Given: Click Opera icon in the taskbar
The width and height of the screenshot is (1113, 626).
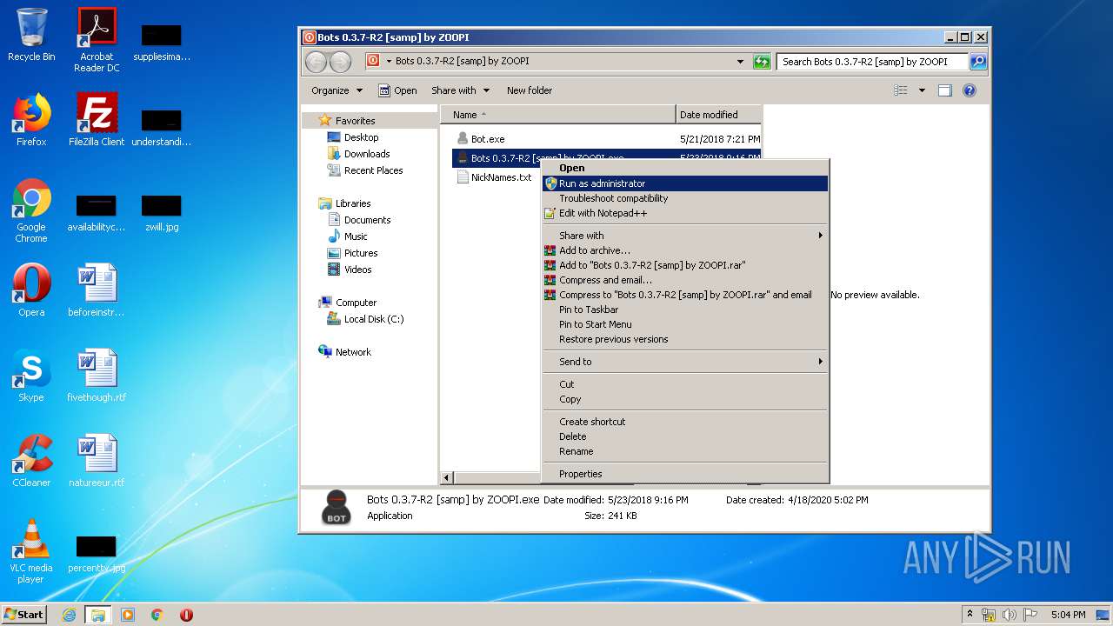Looking at the screenshot, I should click(x=186, y=615).
